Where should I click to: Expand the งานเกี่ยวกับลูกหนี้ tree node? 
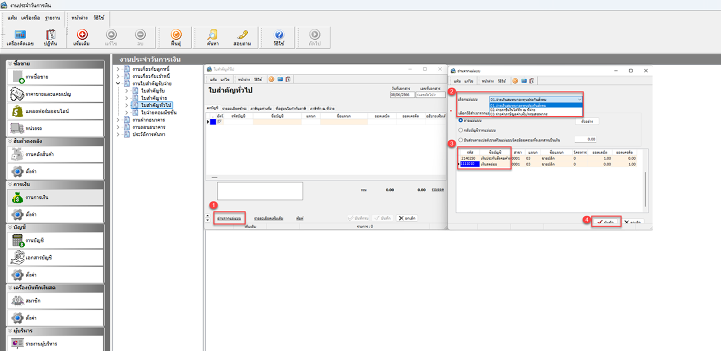118,69
